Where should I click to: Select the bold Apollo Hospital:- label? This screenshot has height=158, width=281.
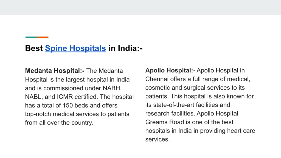coord(170,70)
